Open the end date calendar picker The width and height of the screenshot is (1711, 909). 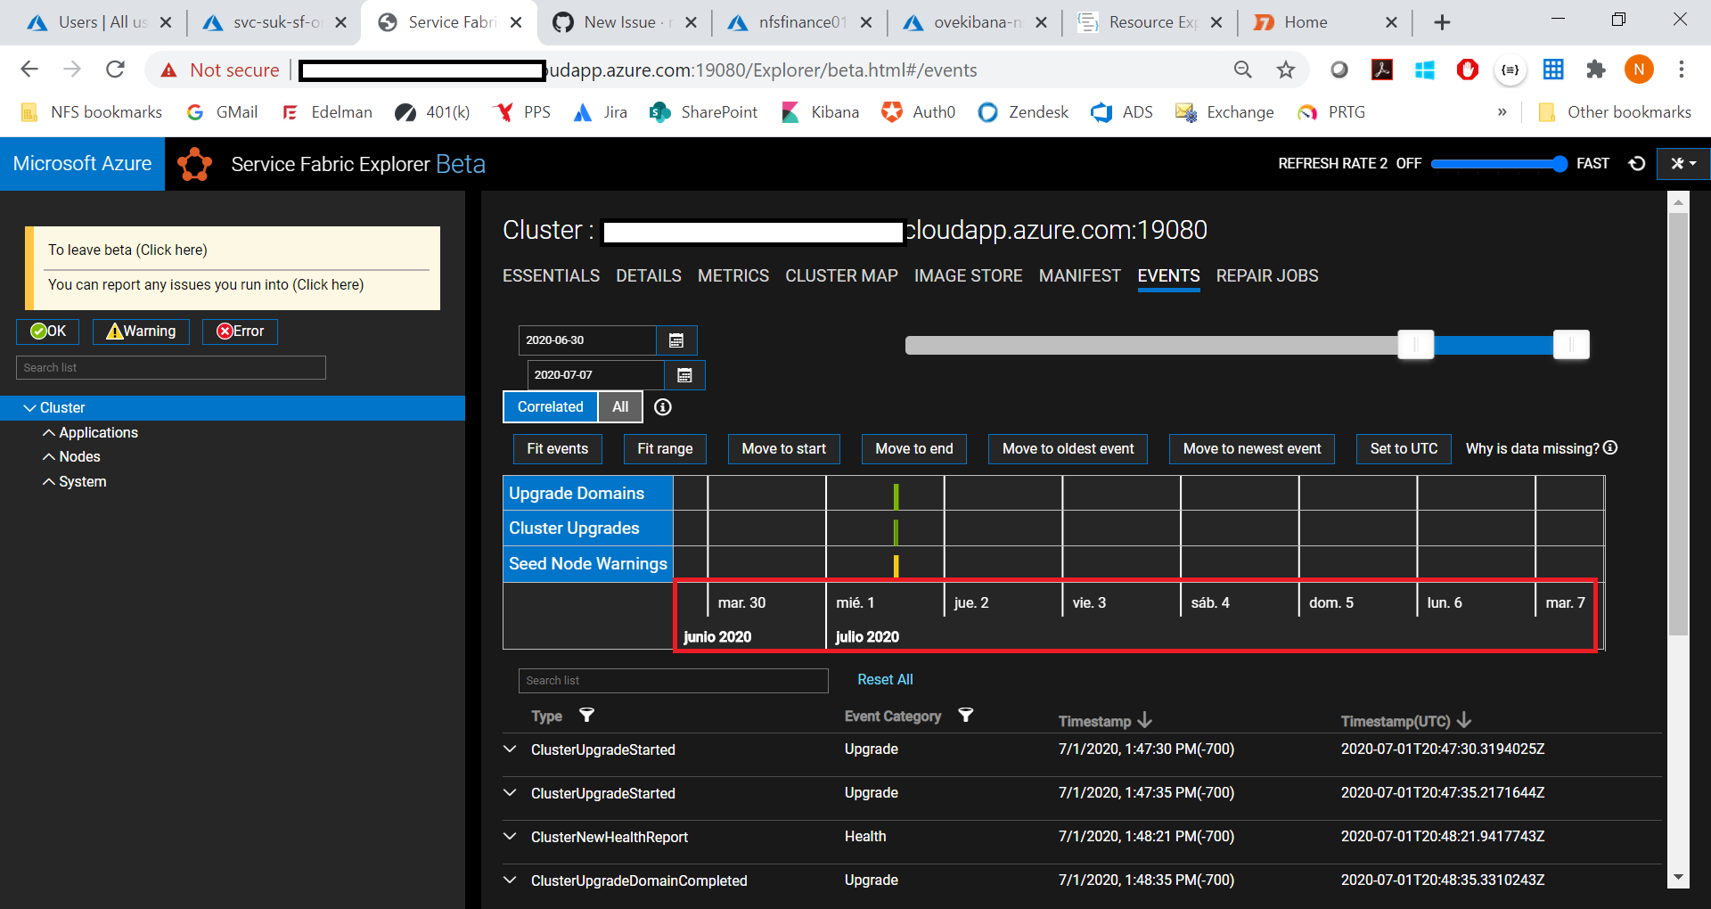(684, 374)
